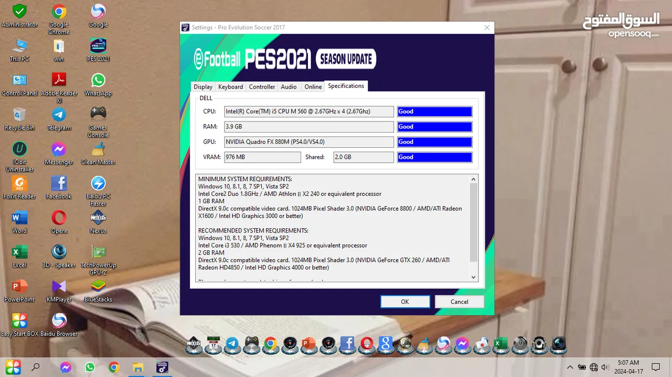Select the 3D - Speaker desktop icon

(x=59, y=257)
